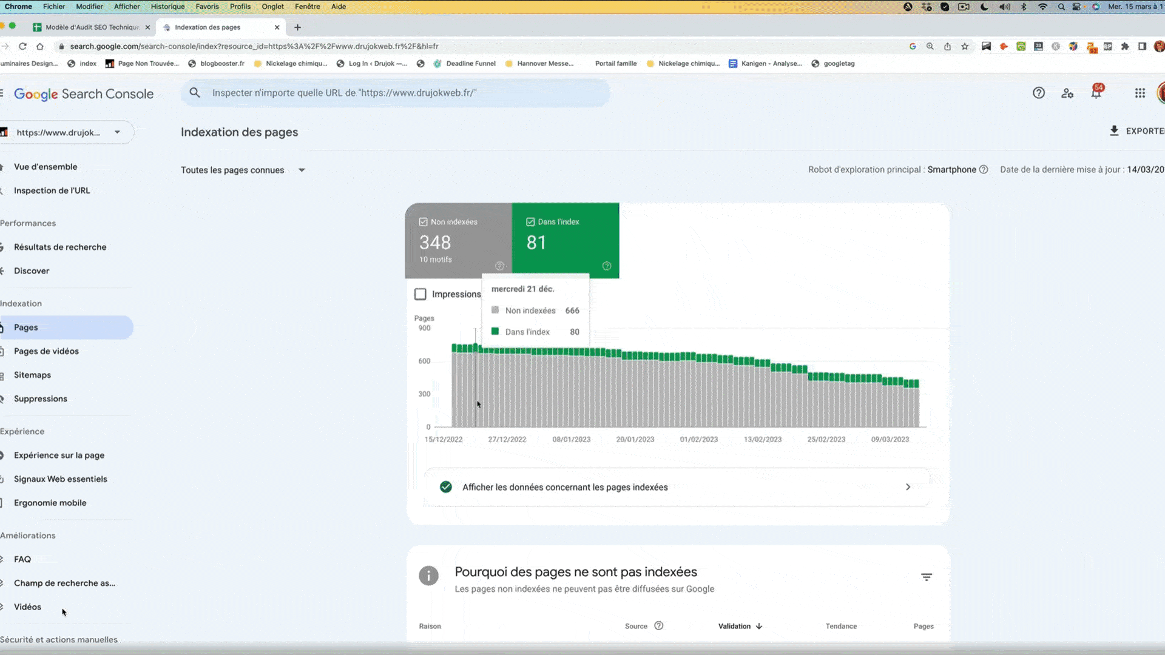This screenshot has height=655, width=1165.
Task: Open the Google apps grid icon
Action: coord(1140,93)
